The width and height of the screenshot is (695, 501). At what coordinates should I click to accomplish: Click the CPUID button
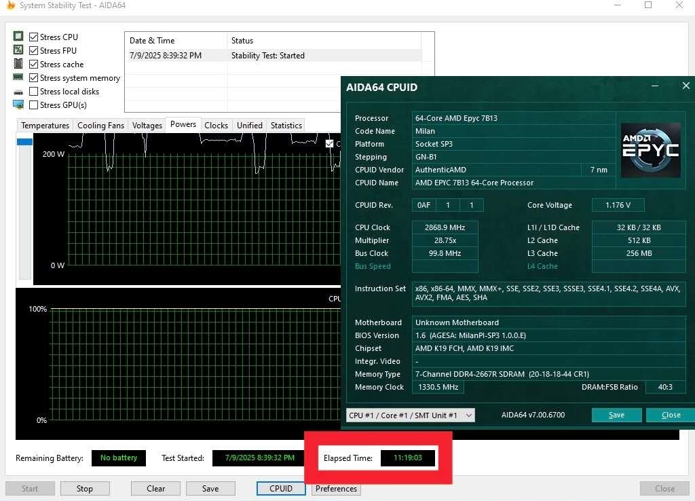tap(281, 489)
